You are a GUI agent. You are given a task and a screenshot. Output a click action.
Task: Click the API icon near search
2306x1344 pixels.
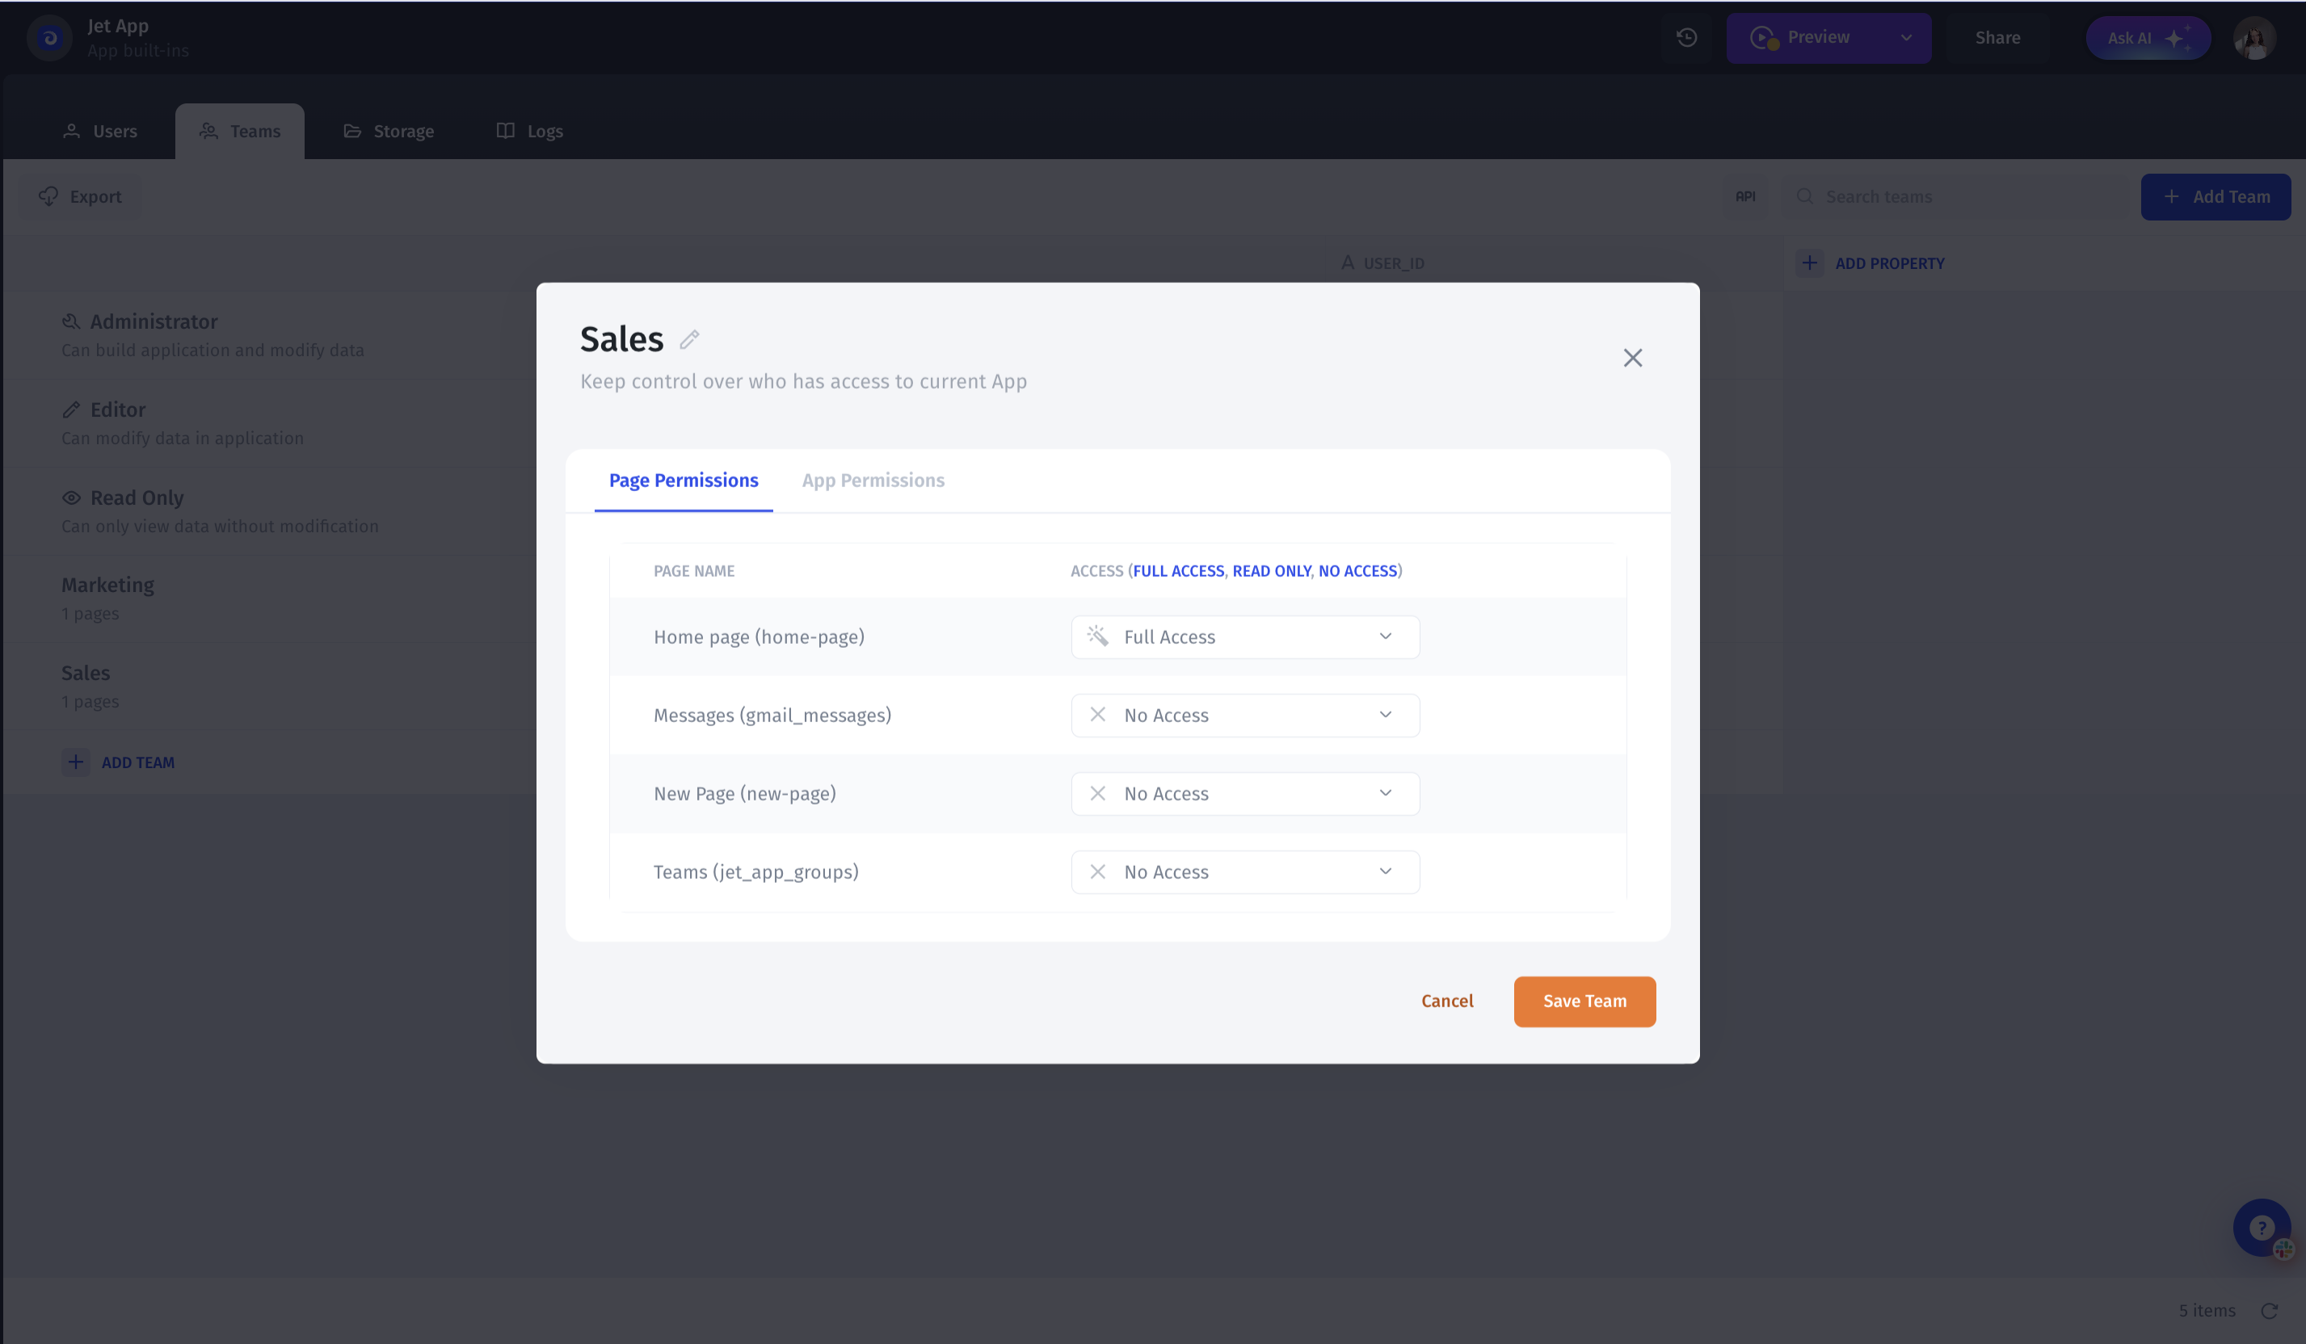click(x=1745, y=197)
